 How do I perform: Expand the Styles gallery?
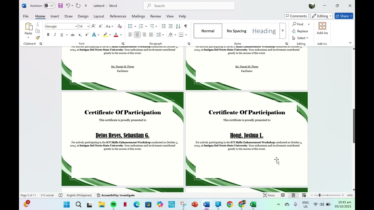pos(283,31)
